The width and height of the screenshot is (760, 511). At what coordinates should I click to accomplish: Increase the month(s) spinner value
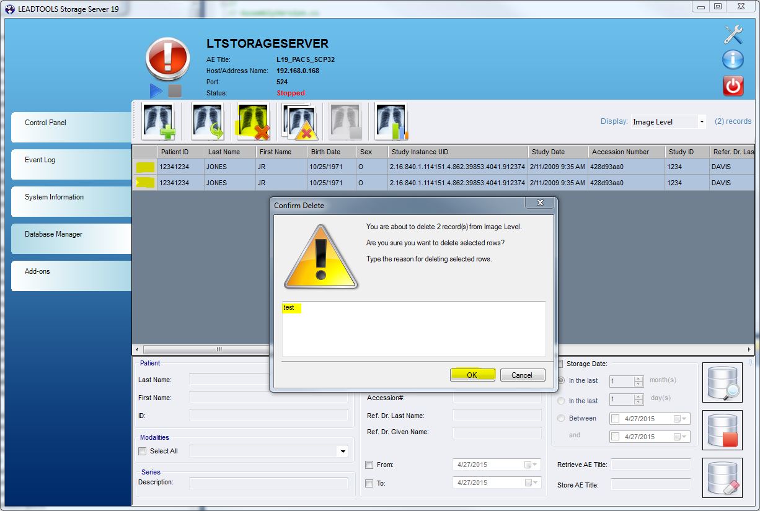(x=638, y=378)
